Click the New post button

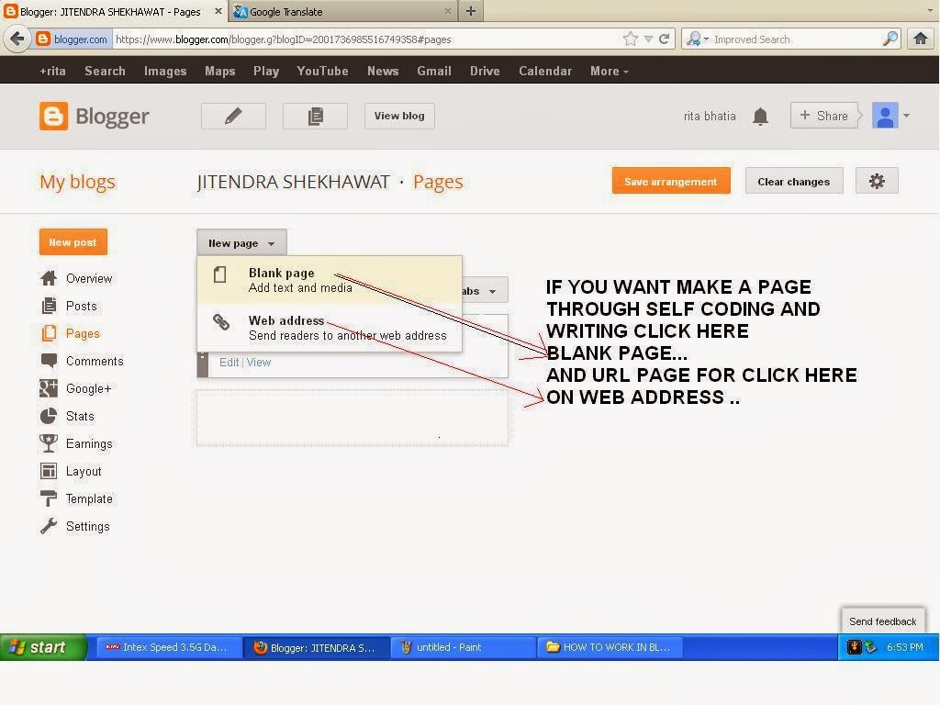click(x=73, y=242)
